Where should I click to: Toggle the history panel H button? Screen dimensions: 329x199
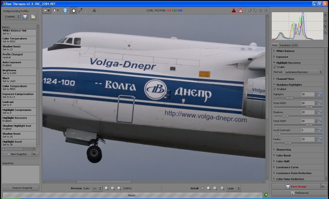click(x=47, y=11)
